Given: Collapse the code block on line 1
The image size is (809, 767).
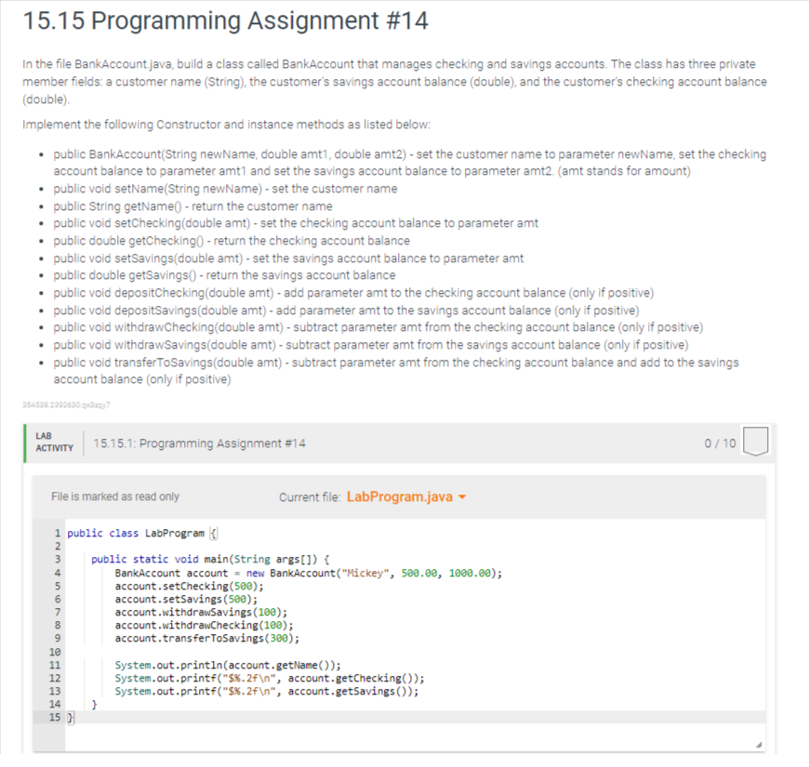Looking at the screenshot, I should 212,533.
